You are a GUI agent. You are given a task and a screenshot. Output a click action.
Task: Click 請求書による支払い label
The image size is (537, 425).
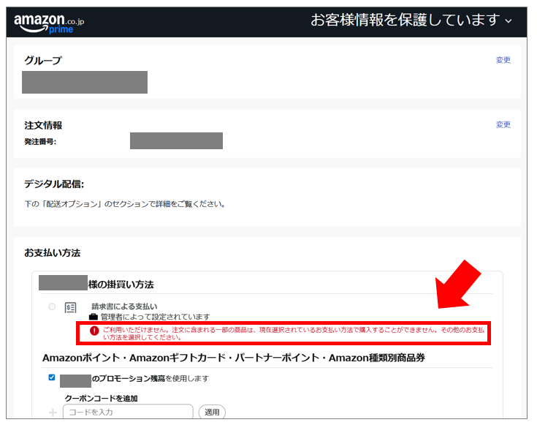124,306
